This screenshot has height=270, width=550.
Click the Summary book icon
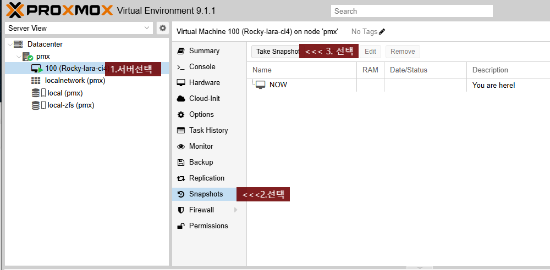click(180, 51)
